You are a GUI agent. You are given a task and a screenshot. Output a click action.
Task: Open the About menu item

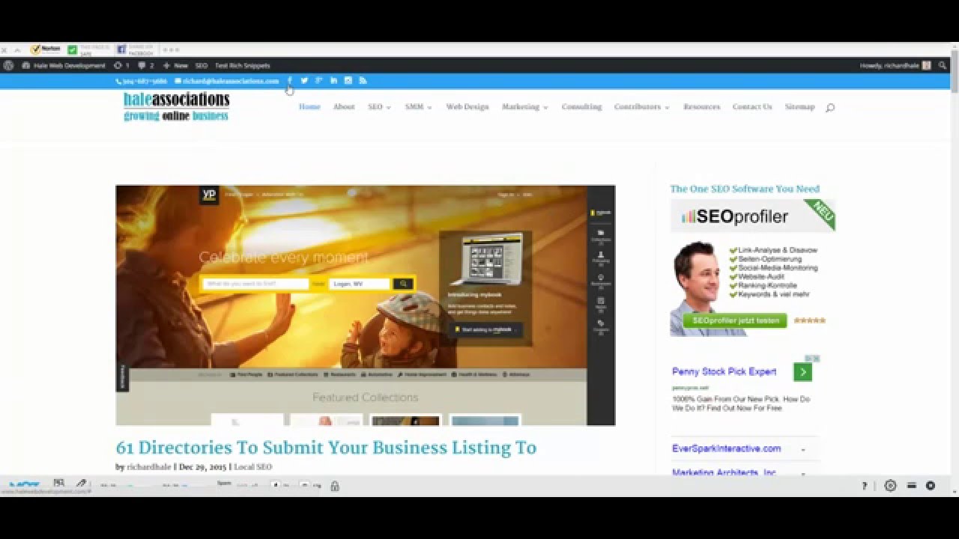point(344,107)
